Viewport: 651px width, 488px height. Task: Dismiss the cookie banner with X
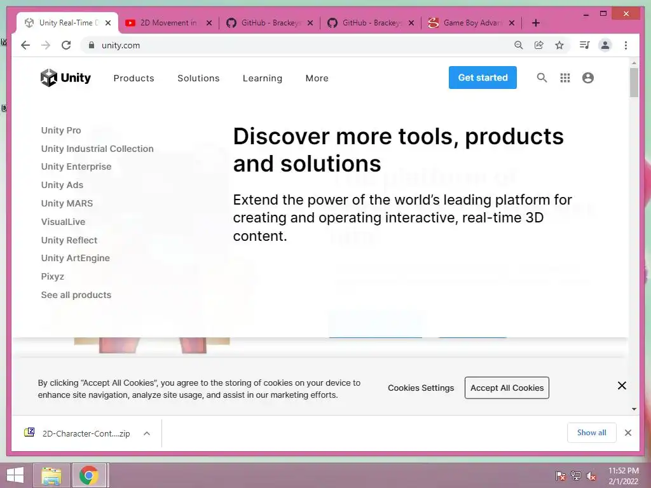(622, 386)
